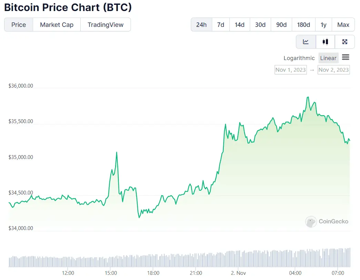The height and width of the screenshot is (280, 360).
Task: Open the chart options hamburger menu
Action: [346, 58]
